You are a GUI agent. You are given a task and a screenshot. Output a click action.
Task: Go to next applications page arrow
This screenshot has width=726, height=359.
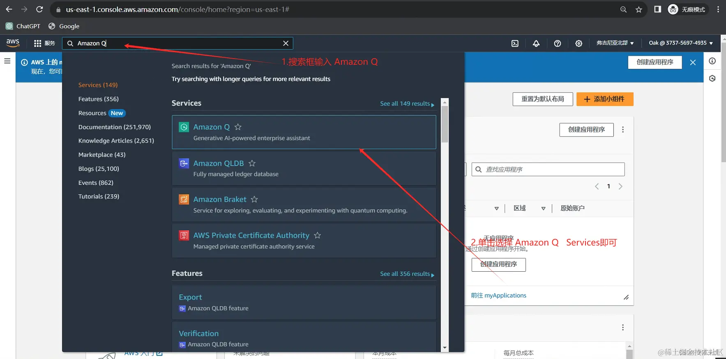(x=620, y=186)
